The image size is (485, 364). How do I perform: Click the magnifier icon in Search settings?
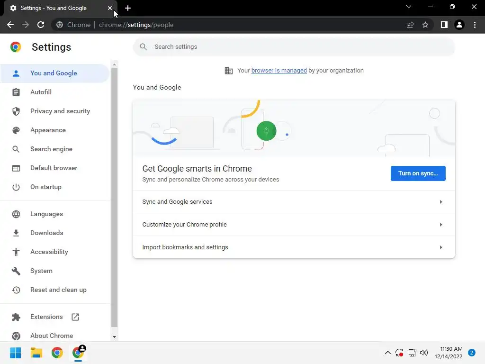click(x=143, y=47)
